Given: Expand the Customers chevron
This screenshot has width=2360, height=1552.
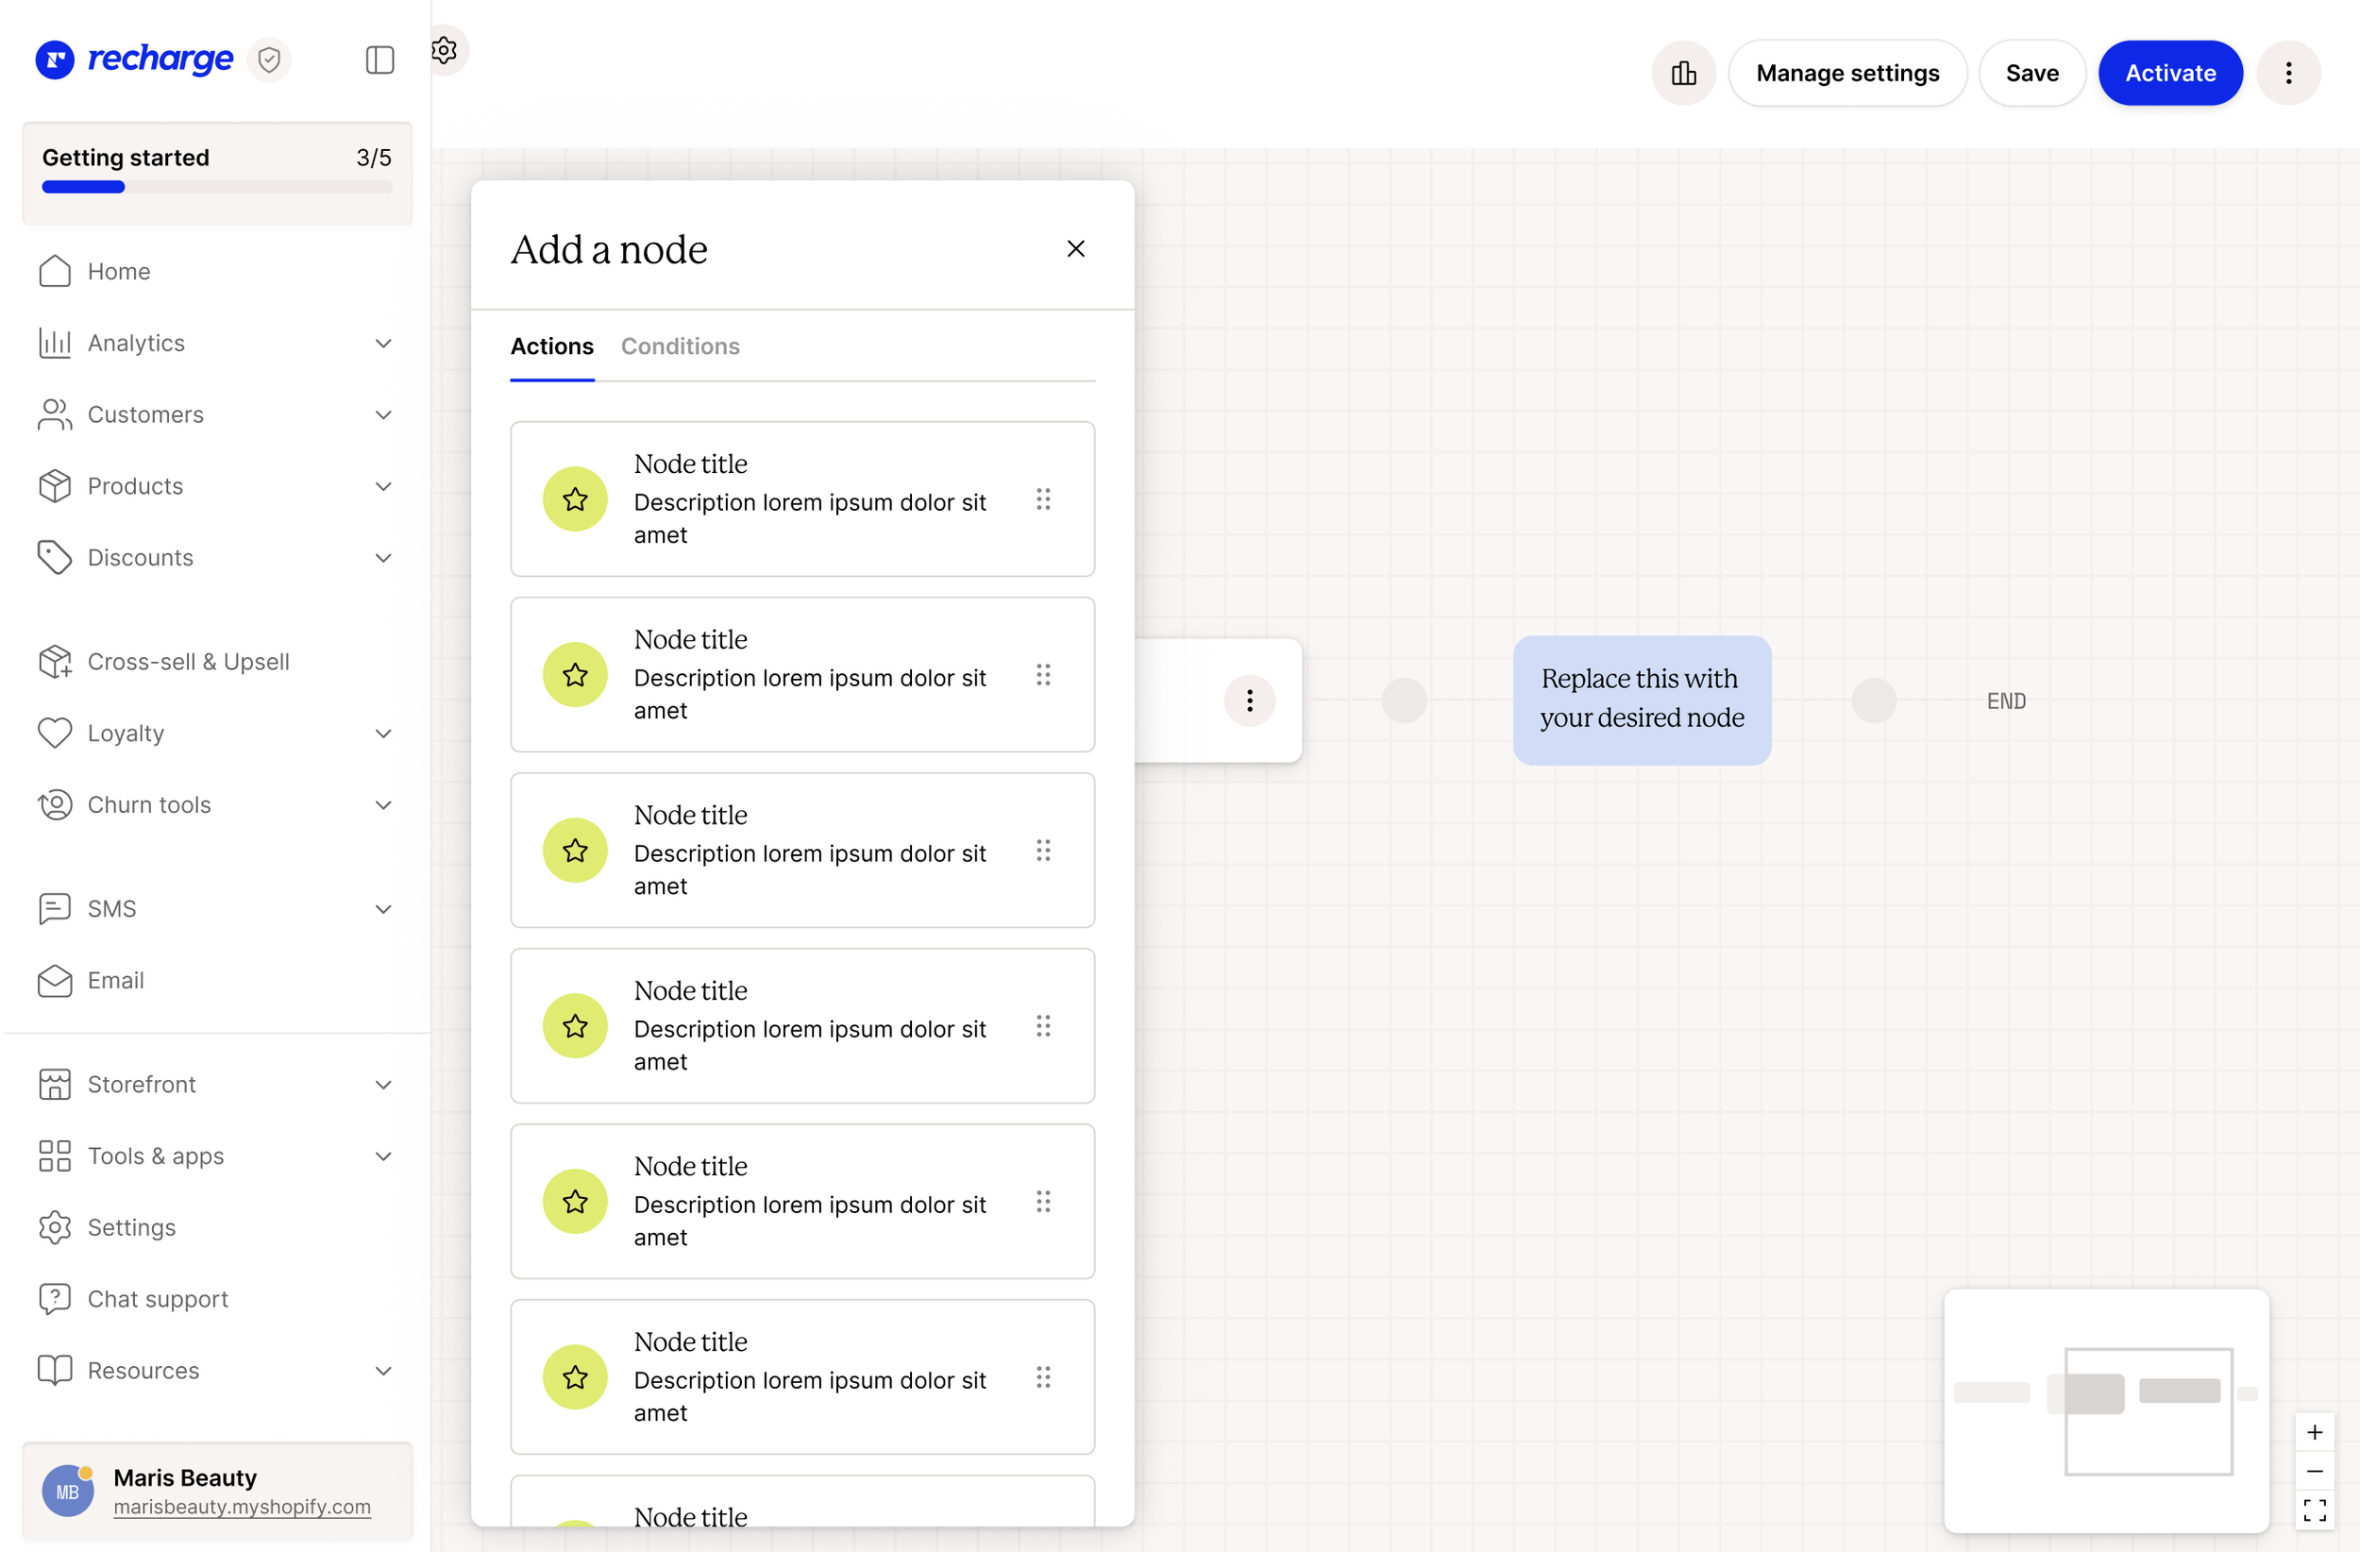Looking at the screenshot, I should pos(382,414).
